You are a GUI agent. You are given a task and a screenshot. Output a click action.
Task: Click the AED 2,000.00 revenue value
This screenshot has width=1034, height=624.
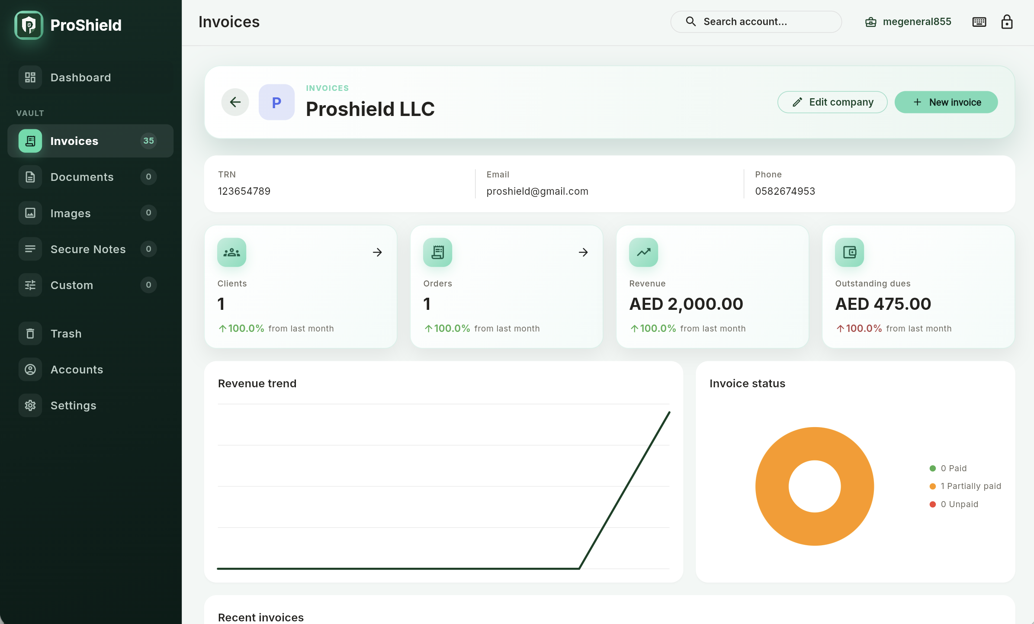coord(686,304)
